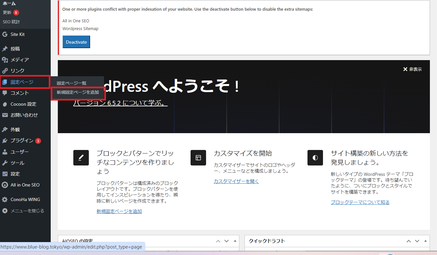Collapse the AIOSEO の設定 widget
This screenshot has width=437, height=255.
[x=235, y=241]
